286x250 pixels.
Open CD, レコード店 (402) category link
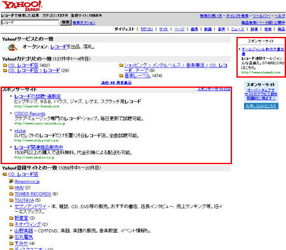(x=23, y=66)
